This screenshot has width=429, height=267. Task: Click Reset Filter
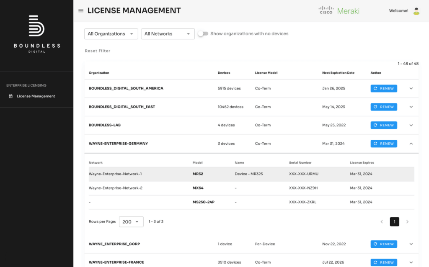97,51
